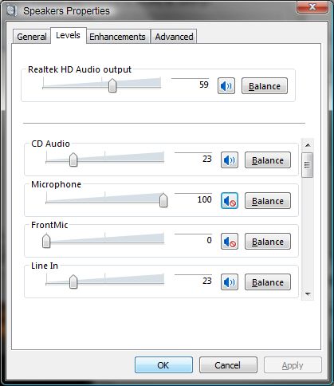This screenshot has width=334, height=386.
Task: Switch to the General tab
Action: [x=32, y=37]
